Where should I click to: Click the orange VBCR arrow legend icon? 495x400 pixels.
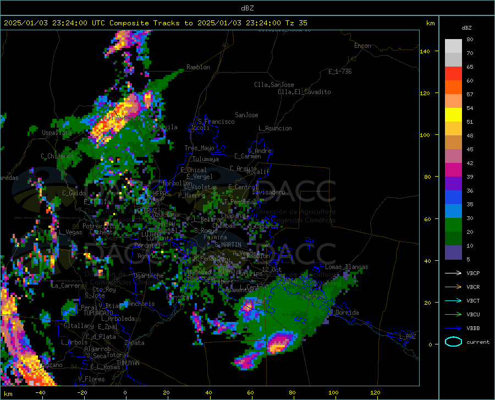[x=453, y=287]
